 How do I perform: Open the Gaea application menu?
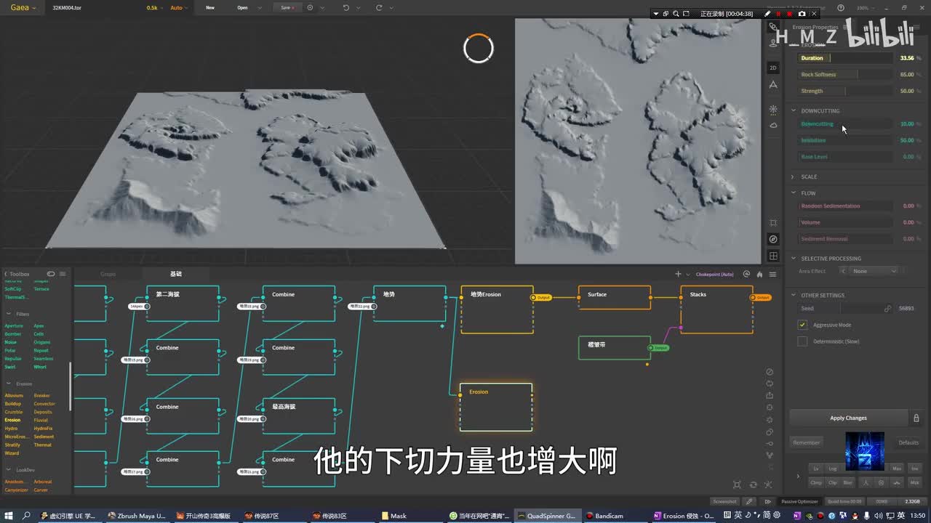tap(23, 7)
